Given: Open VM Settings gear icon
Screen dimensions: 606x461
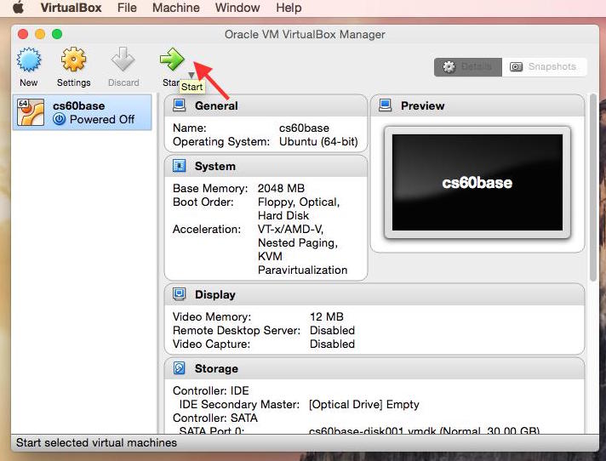Looking at the screenshot, I should tap(73, 60).
